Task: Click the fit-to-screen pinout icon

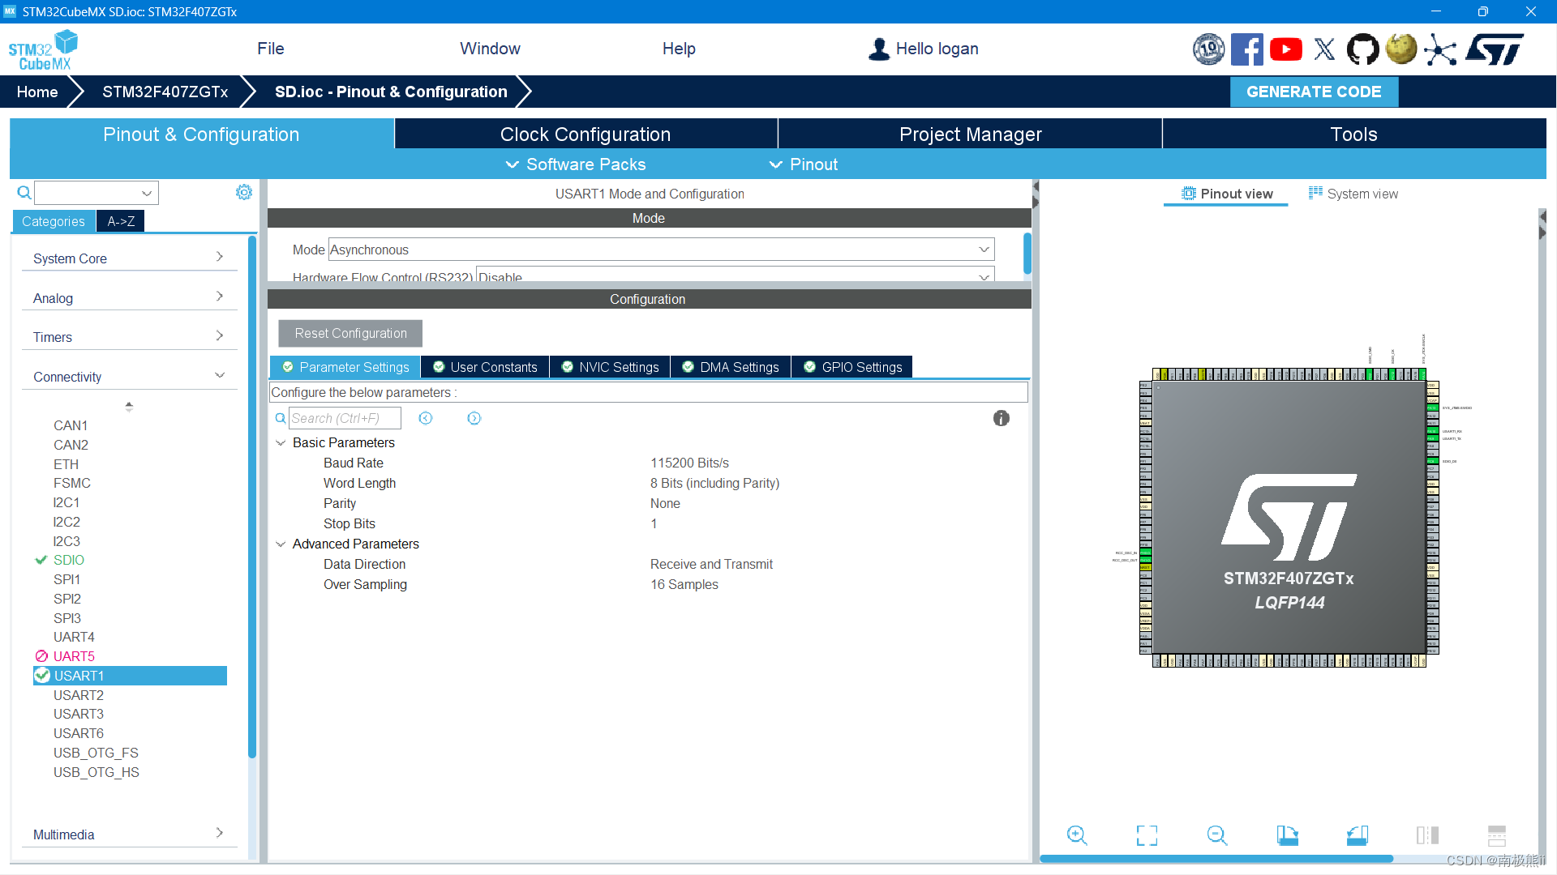Action: pos(1147,835)
